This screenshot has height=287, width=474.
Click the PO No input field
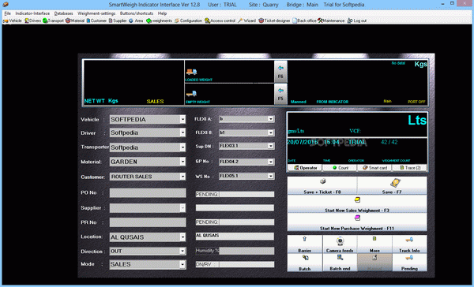[x=148, y=193]
